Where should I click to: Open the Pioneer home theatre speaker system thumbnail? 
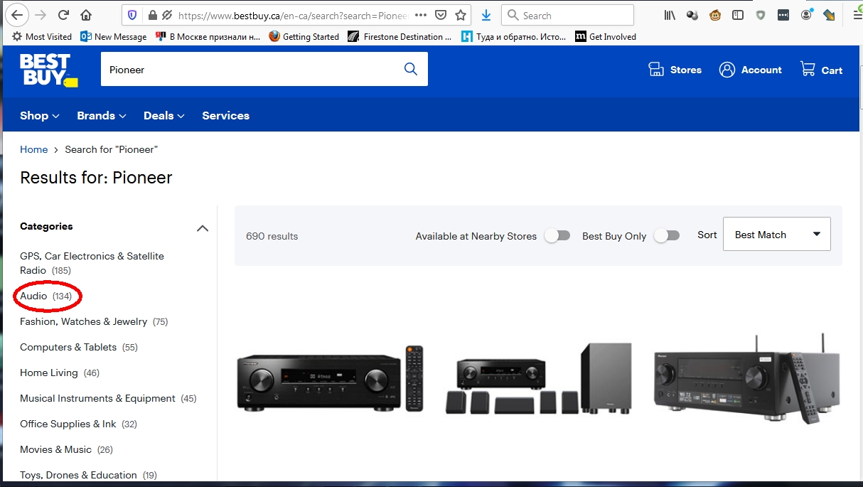tap(538, 378)
